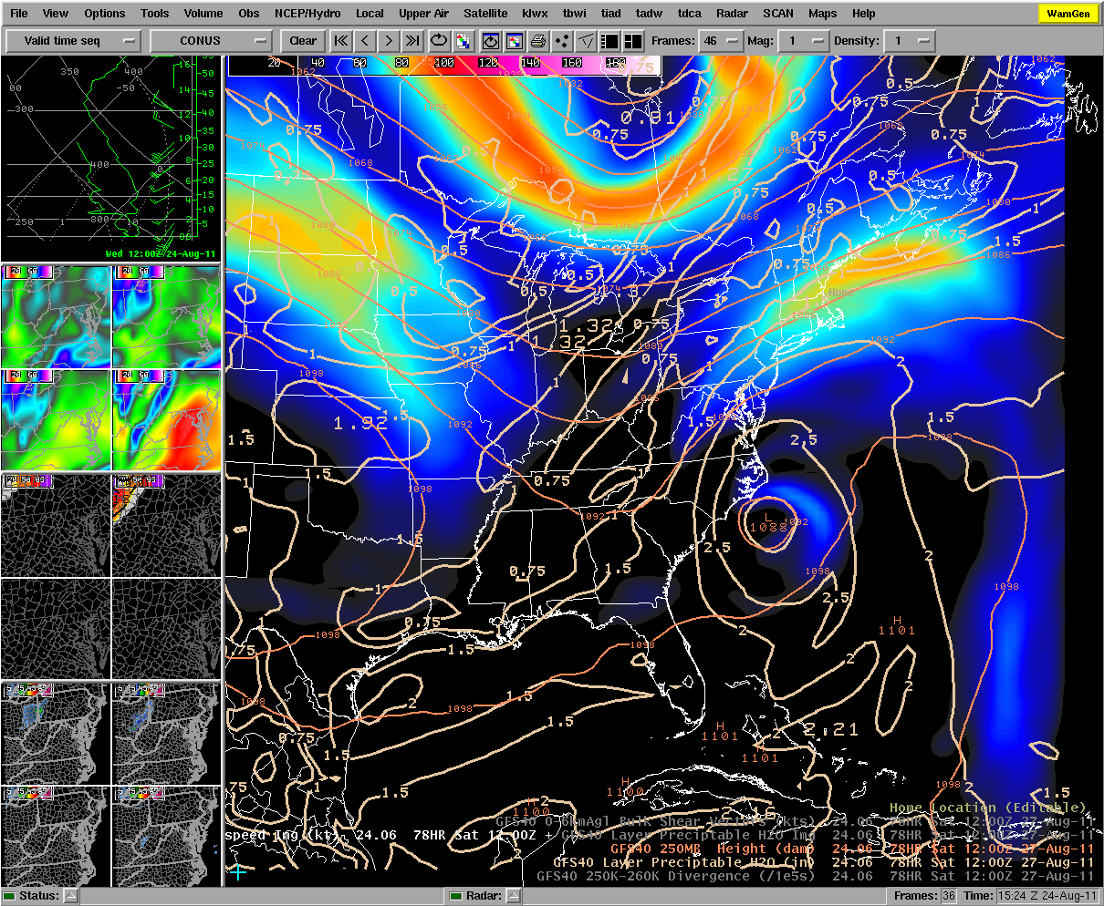Open the Options menu
Viewport: 1104px width, 906px height.
tap(105, 14)
